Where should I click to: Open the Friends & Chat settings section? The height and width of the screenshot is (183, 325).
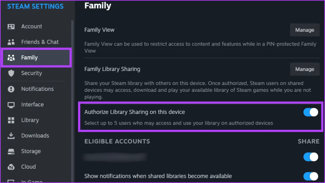[40, 42]
